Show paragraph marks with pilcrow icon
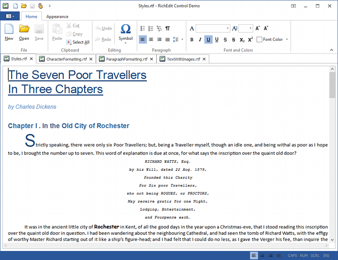This screenshot has height=260, width=338. (x=167, y=28)
